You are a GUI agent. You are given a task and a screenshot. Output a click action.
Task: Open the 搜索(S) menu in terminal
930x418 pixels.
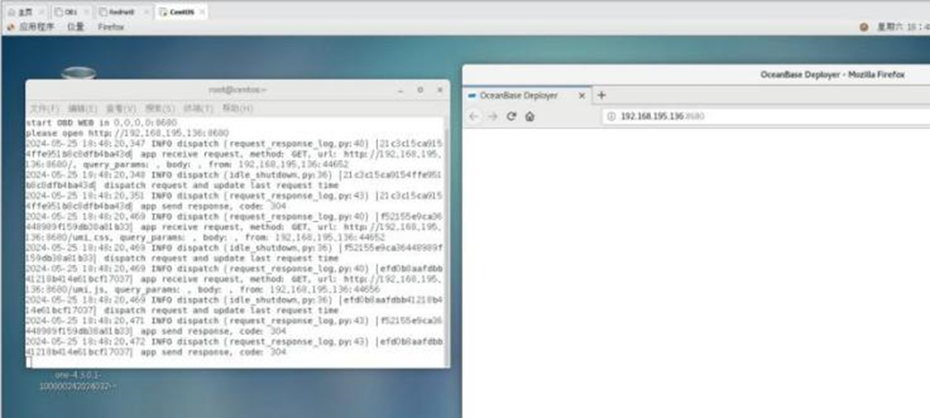(159, 109)
